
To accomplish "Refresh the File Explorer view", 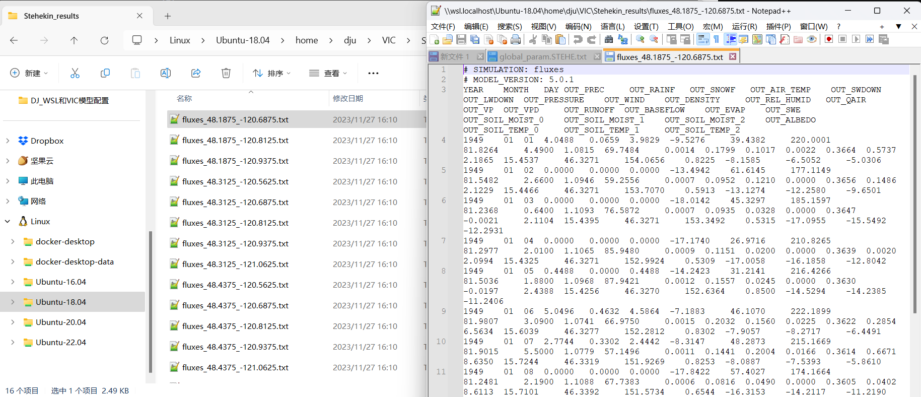I will pos(104,40).
